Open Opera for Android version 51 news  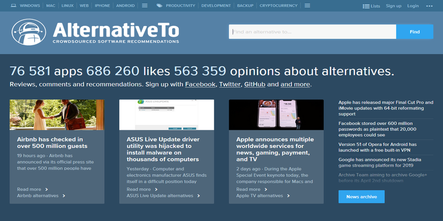[378, 147]
